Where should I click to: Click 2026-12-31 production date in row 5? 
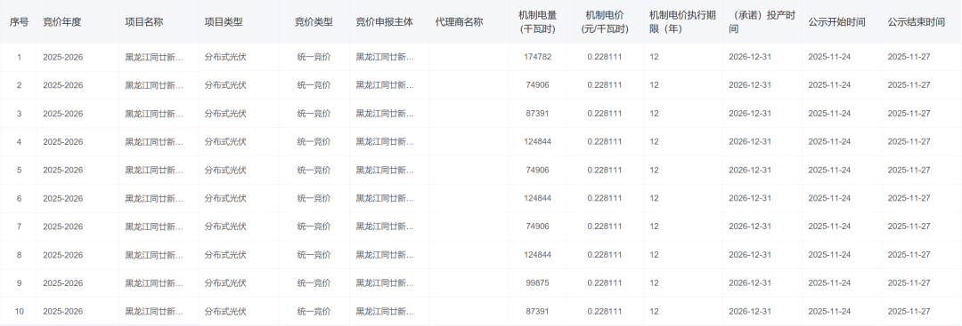pyautogui.click(x=750, y=170)
